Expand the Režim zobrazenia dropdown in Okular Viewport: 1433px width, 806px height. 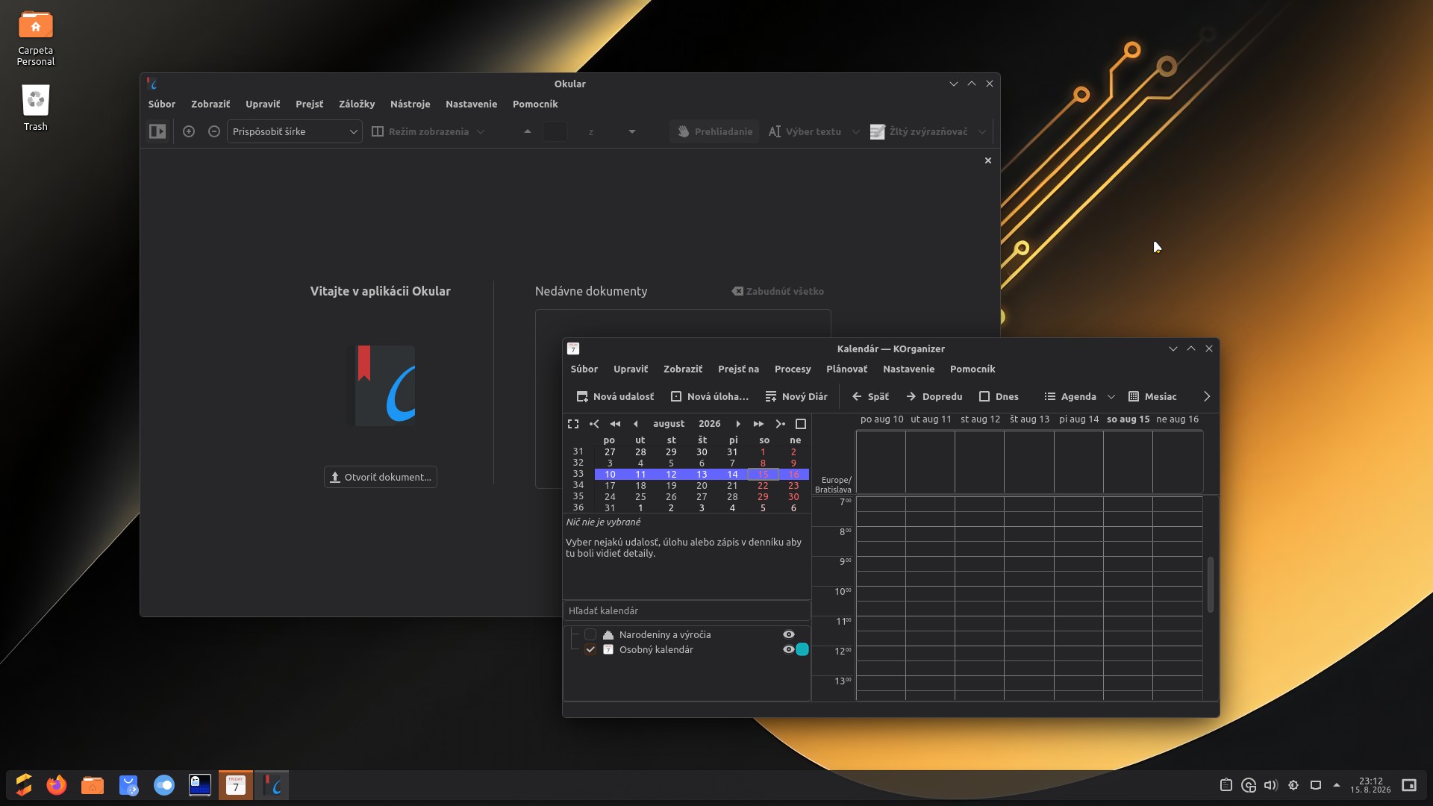pos(429,132)
